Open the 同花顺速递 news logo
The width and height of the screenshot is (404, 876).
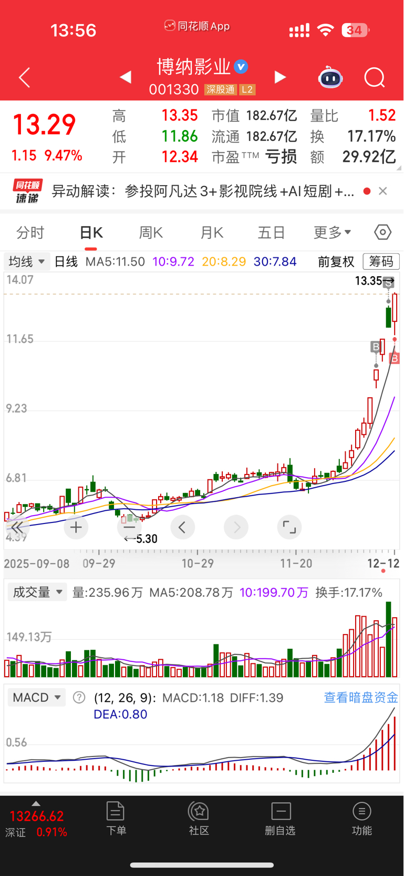(27, 191)
